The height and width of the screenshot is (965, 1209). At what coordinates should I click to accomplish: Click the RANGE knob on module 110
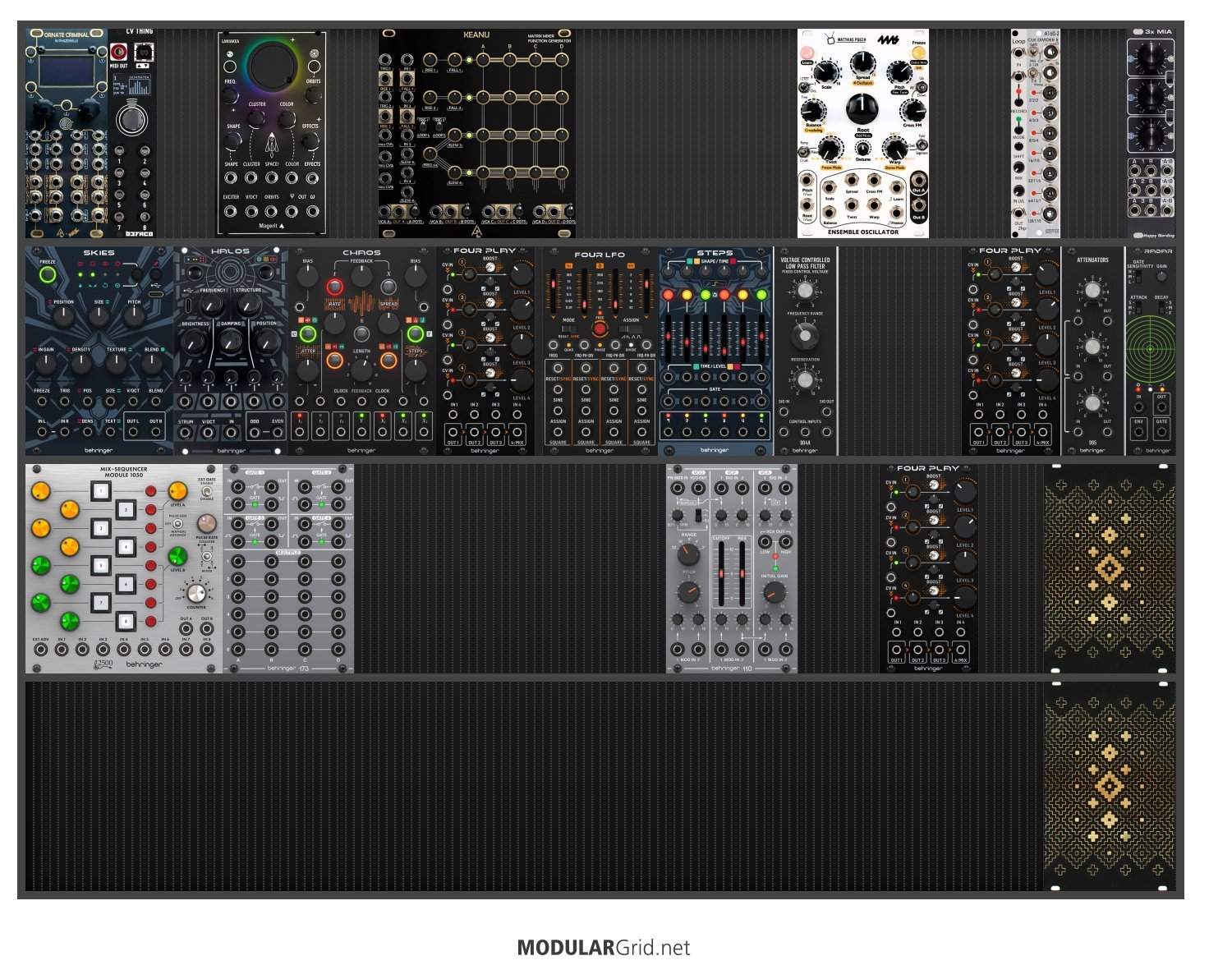[x=688, y=554]
